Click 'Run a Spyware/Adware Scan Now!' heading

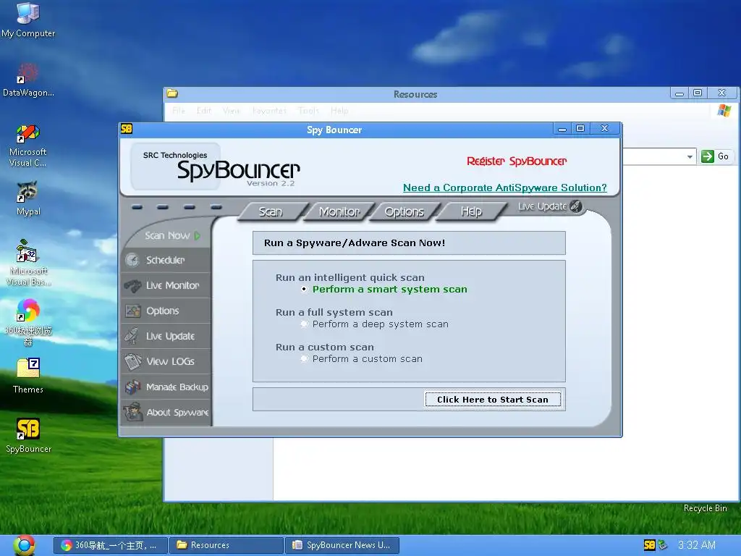(355, 243)
